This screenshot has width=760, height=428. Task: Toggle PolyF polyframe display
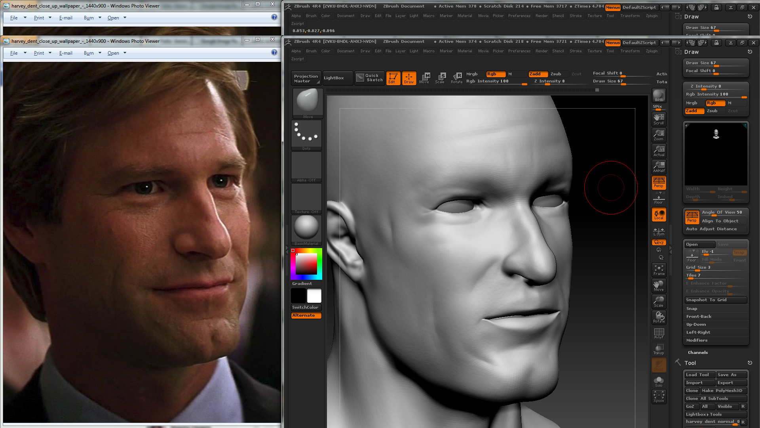[659, 333]
